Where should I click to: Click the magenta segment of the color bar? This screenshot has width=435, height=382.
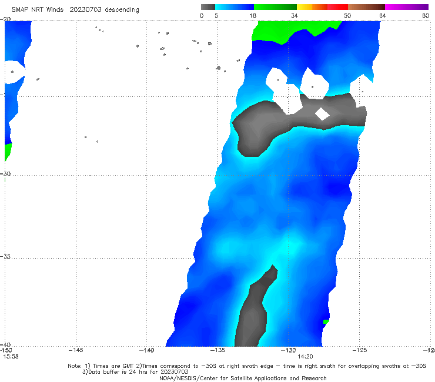tap(407, 7)
